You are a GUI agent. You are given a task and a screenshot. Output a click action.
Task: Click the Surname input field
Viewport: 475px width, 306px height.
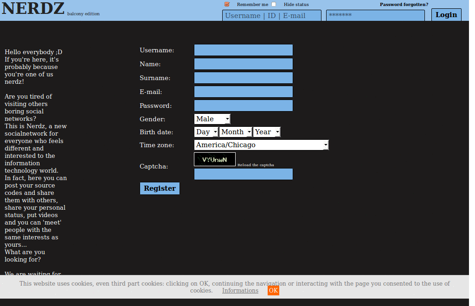[243, 77]
